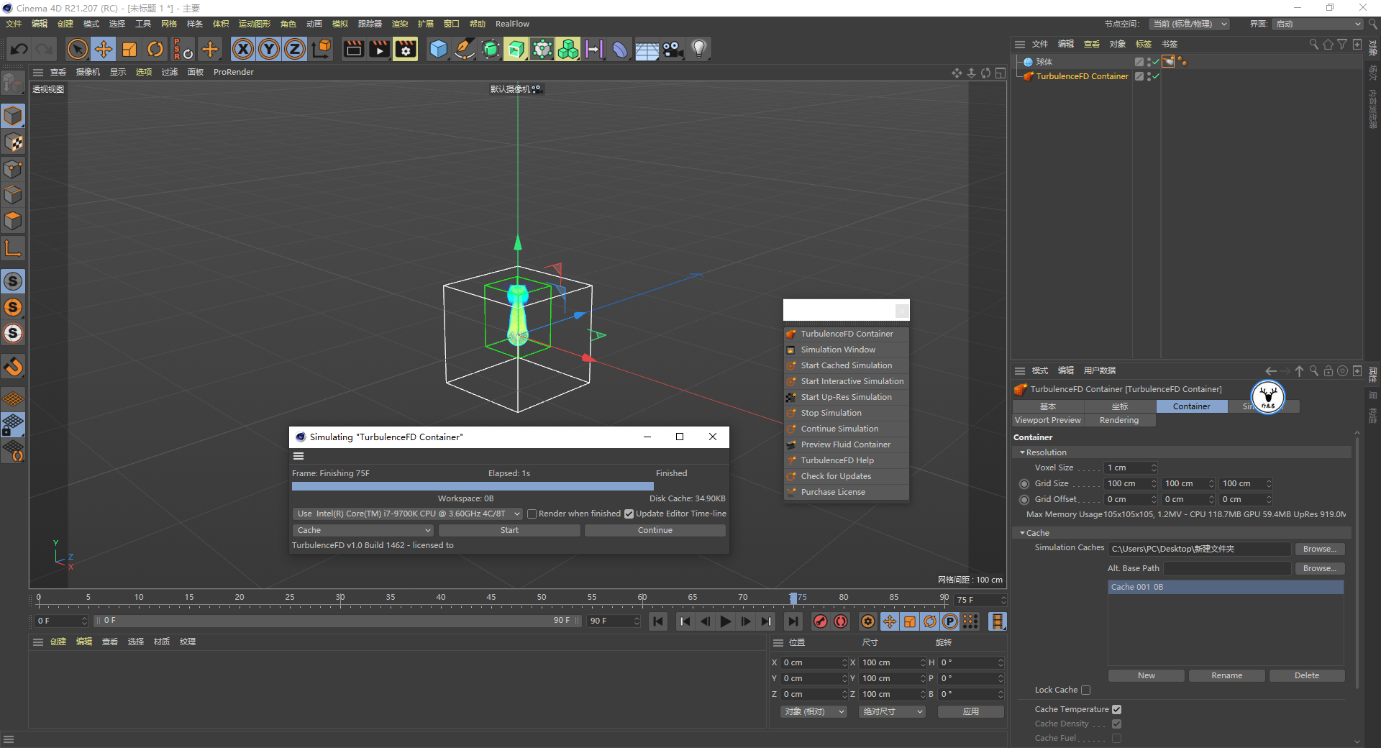The height and width of the screenshot is (748, 1381).
Task: Play the animation forward
Action: point(726,621)
